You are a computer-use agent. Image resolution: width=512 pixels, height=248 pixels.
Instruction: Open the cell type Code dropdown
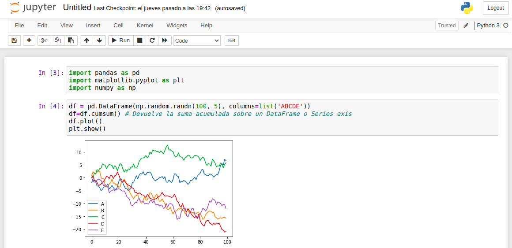[197, 41]
